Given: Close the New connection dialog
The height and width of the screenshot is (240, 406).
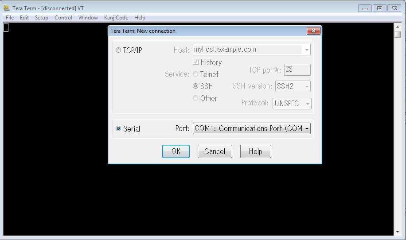Looking at the screenshot, I should coord(313,31).
